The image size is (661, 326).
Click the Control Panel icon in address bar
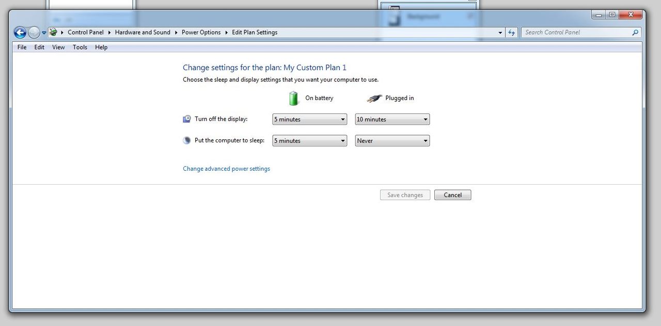click(53, 32)
